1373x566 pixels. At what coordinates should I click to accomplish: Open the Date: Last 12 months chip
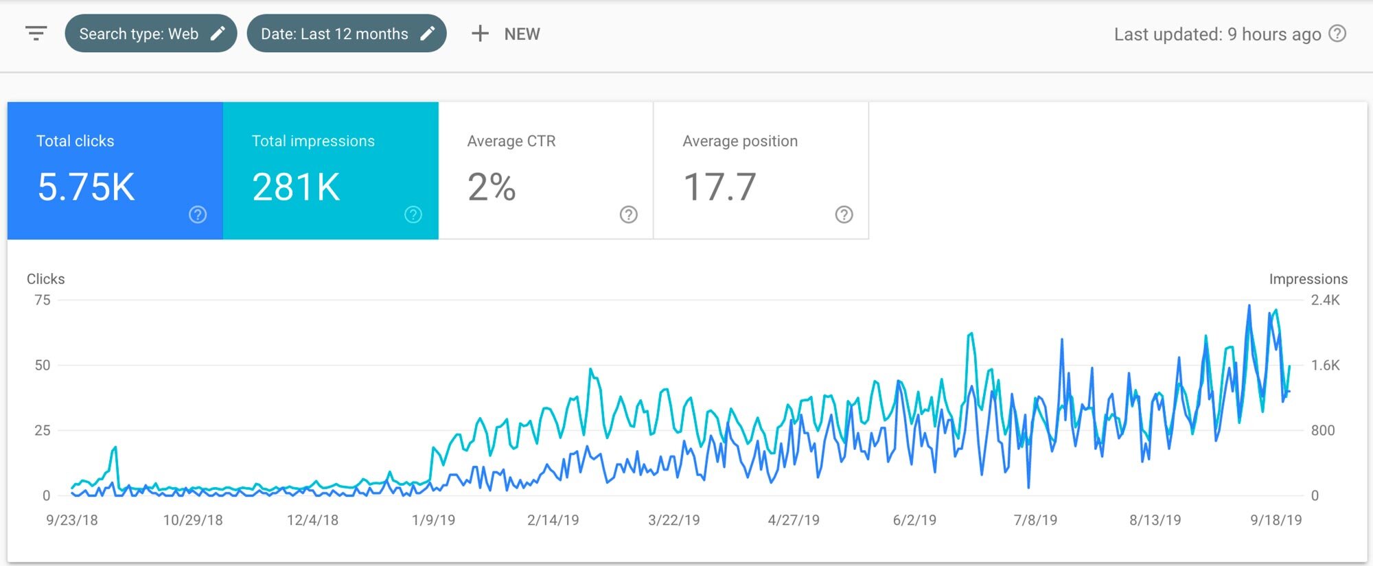pos(347,34)
